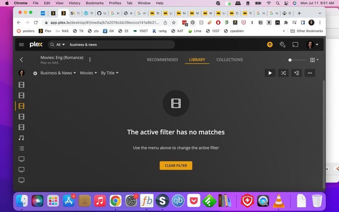Open the cpasbien bookmark
Image resolution: width=339 pixels, height=212 pixels.
[x=234, y=31]
